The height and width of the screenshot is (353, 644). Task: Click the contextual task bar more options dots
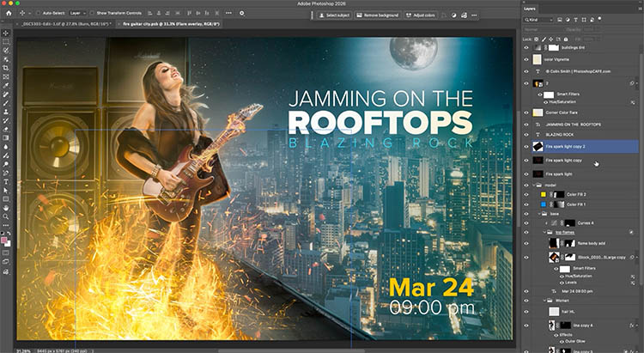click(474, 15)
